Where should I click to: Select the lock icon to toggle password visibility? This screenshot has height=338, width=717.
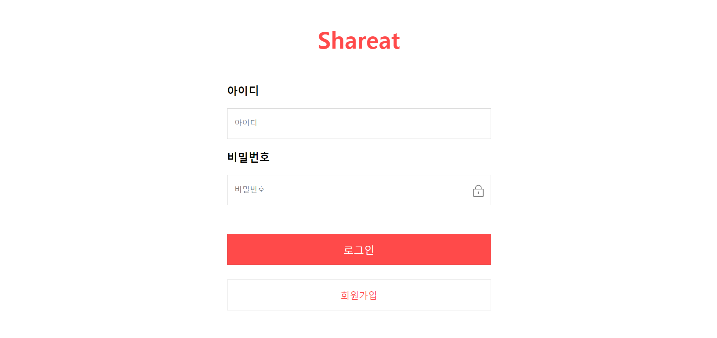(478, 190)
